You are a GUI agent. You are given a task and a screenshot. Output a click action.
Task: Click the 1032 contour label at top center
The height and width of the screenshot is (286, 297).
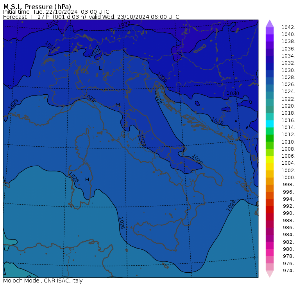pyautogui.click(x=124, y=24)
